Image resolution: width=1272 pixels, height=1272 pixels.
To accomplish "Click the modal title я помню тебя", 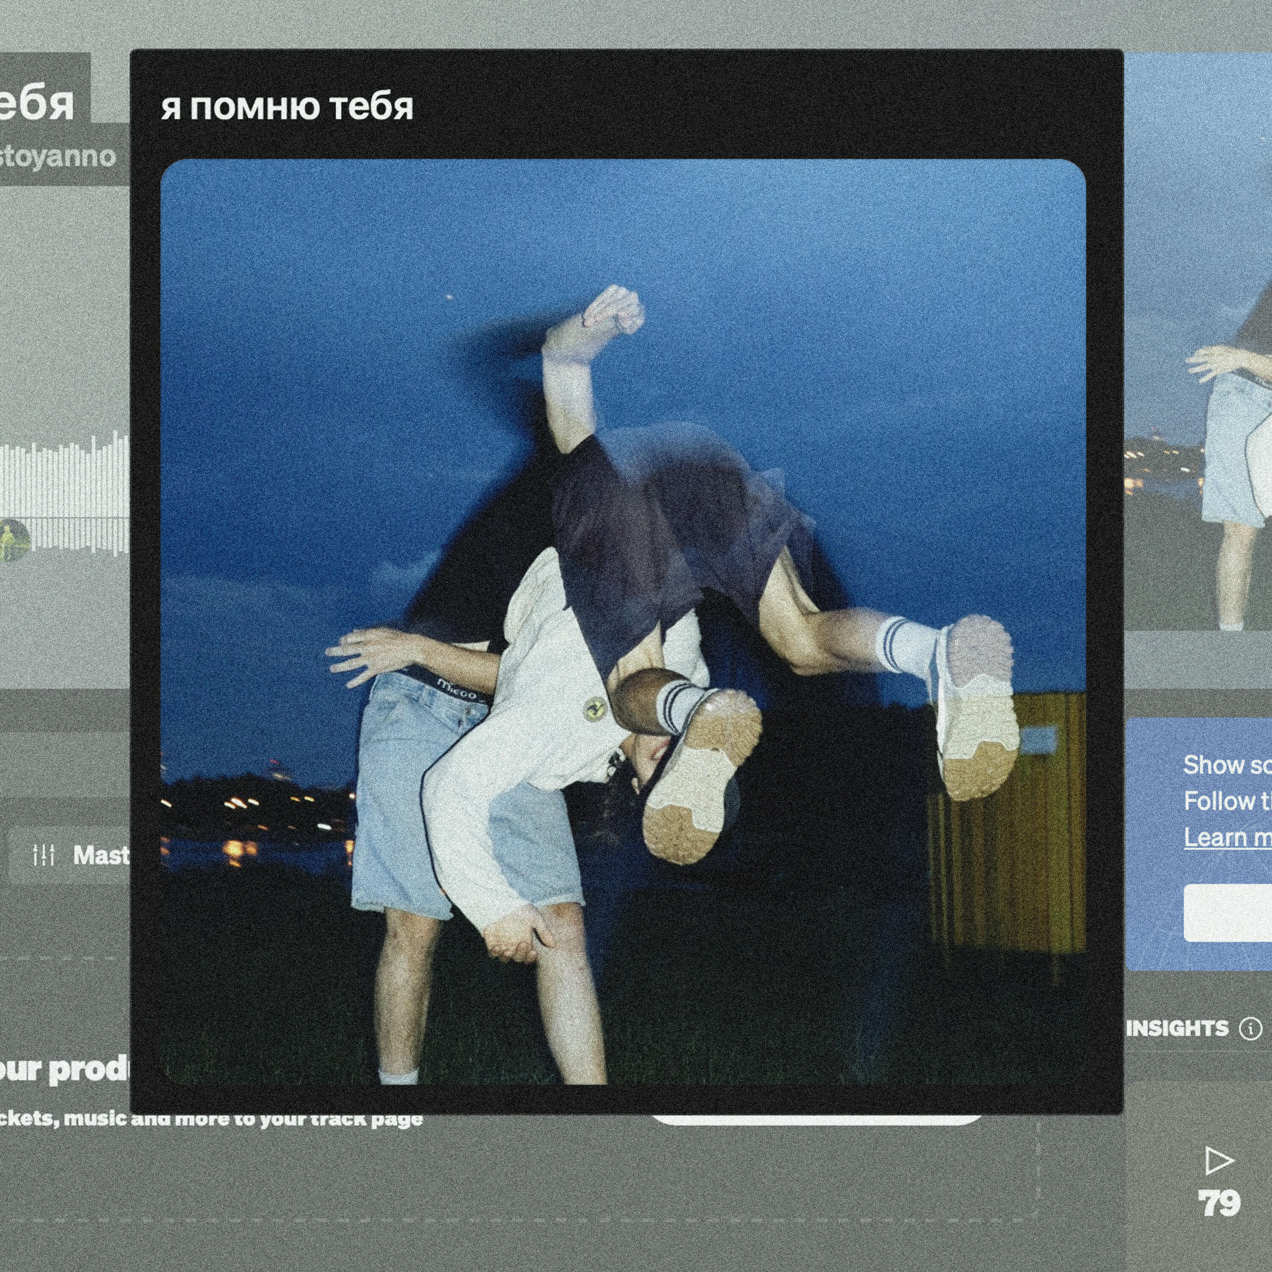I will 287,107.
